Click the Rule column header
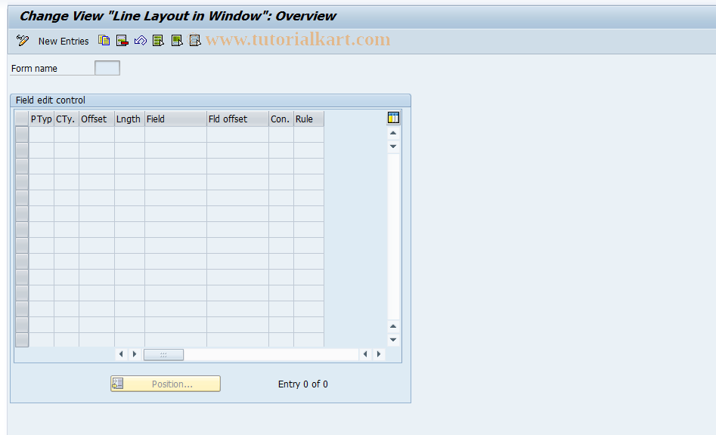716x435 pixels. (x=308, y=119)
